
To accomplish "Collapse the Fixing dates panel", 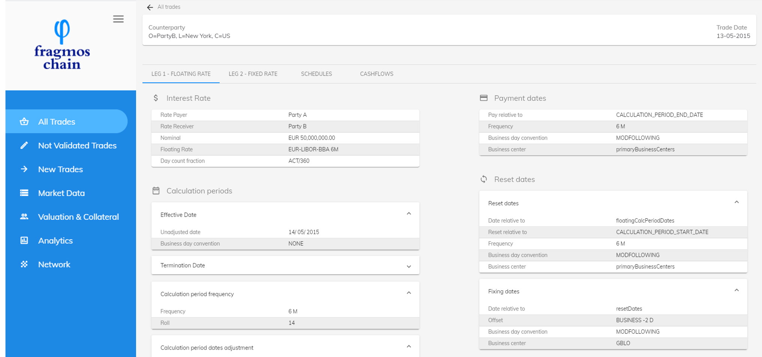I will coord(736,291).
